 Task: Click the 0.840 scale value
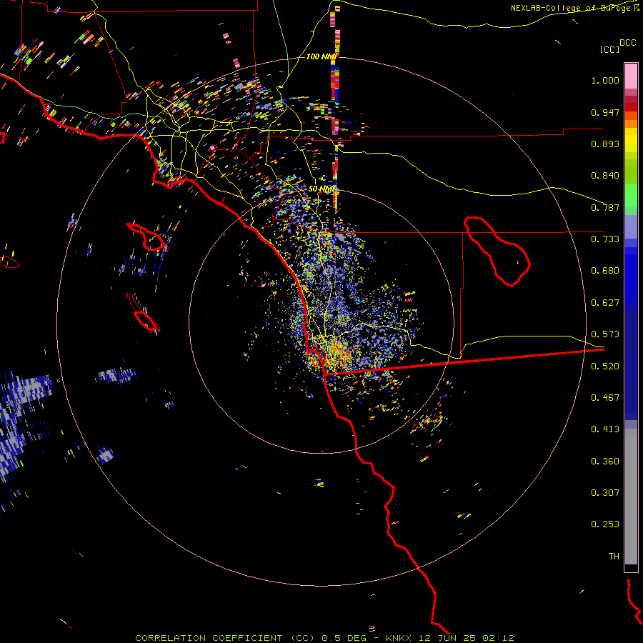[605, 176]
